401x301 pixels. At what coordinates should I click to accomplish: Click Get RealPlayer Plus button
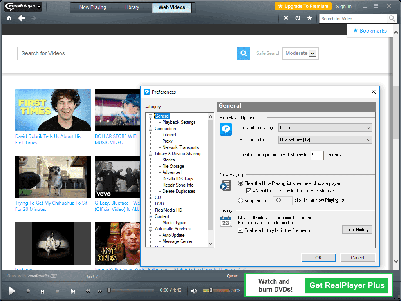tap(347, 285)
